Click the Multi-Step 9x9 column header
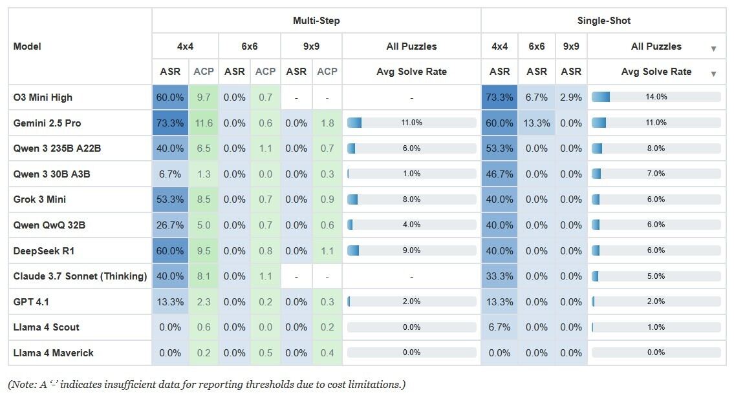 pos(312,46)
